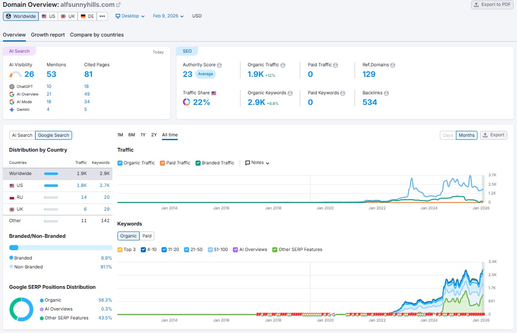Select the Gemini icon under AI Visibility
517x333 pixels.
coord(12,110)
